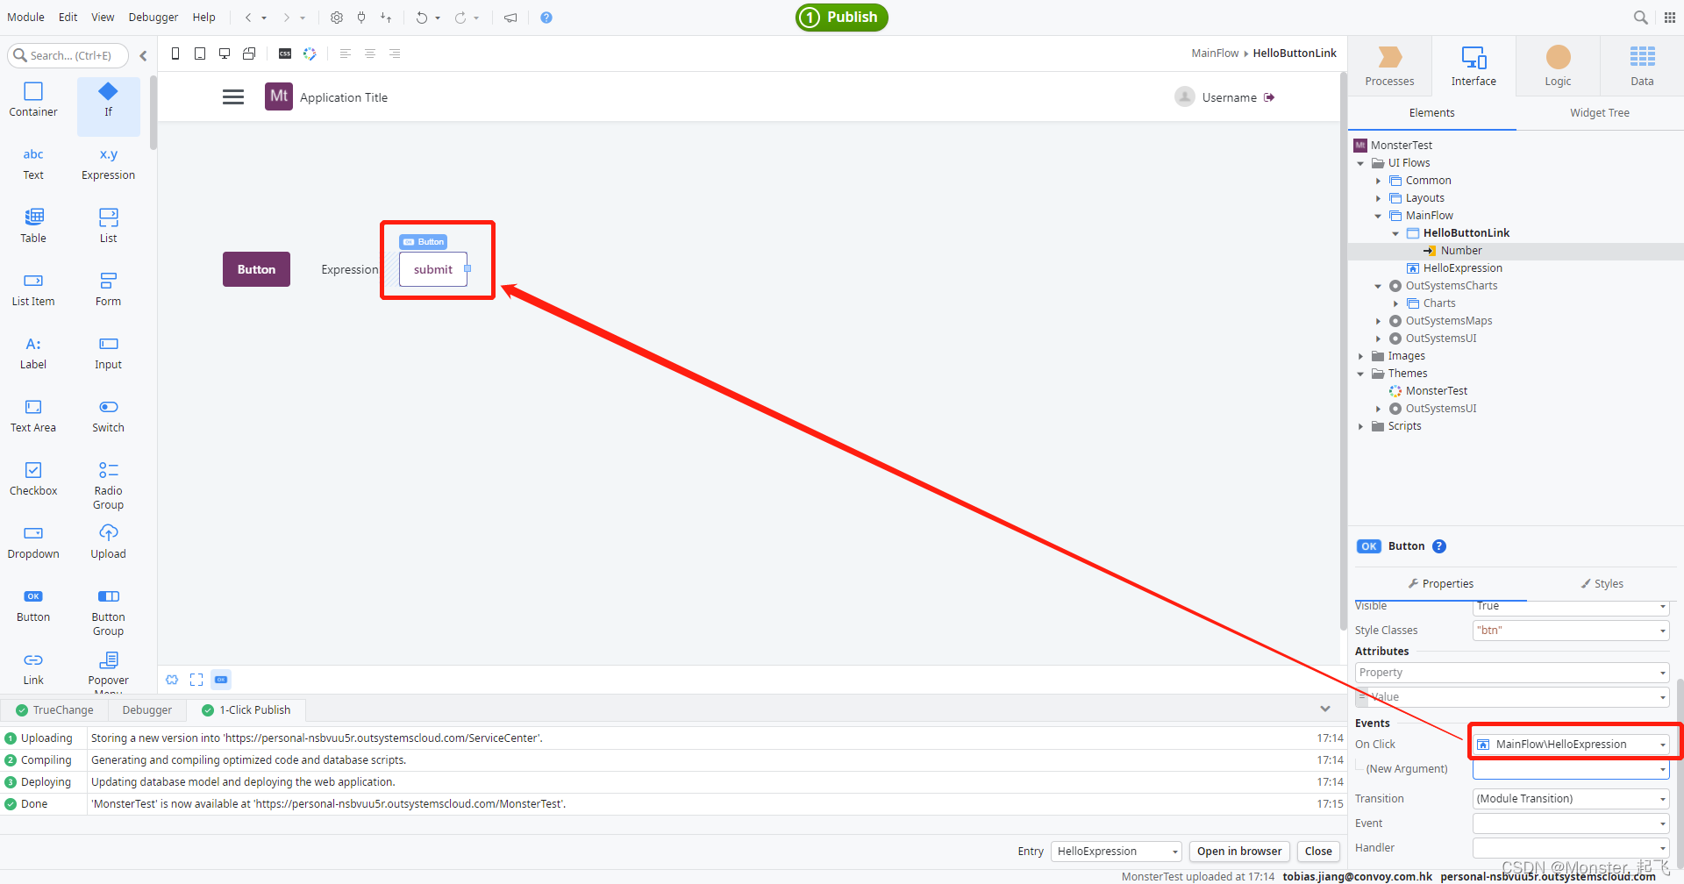
Task: Open the apps grid icon at top right
Action: pyautogui.click(x=1670, y=18)
